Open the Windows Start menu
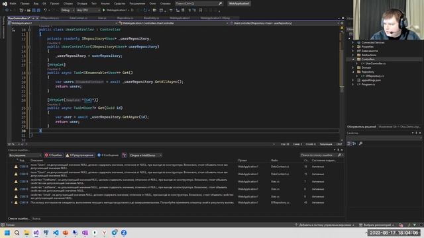 pos(7,233)
